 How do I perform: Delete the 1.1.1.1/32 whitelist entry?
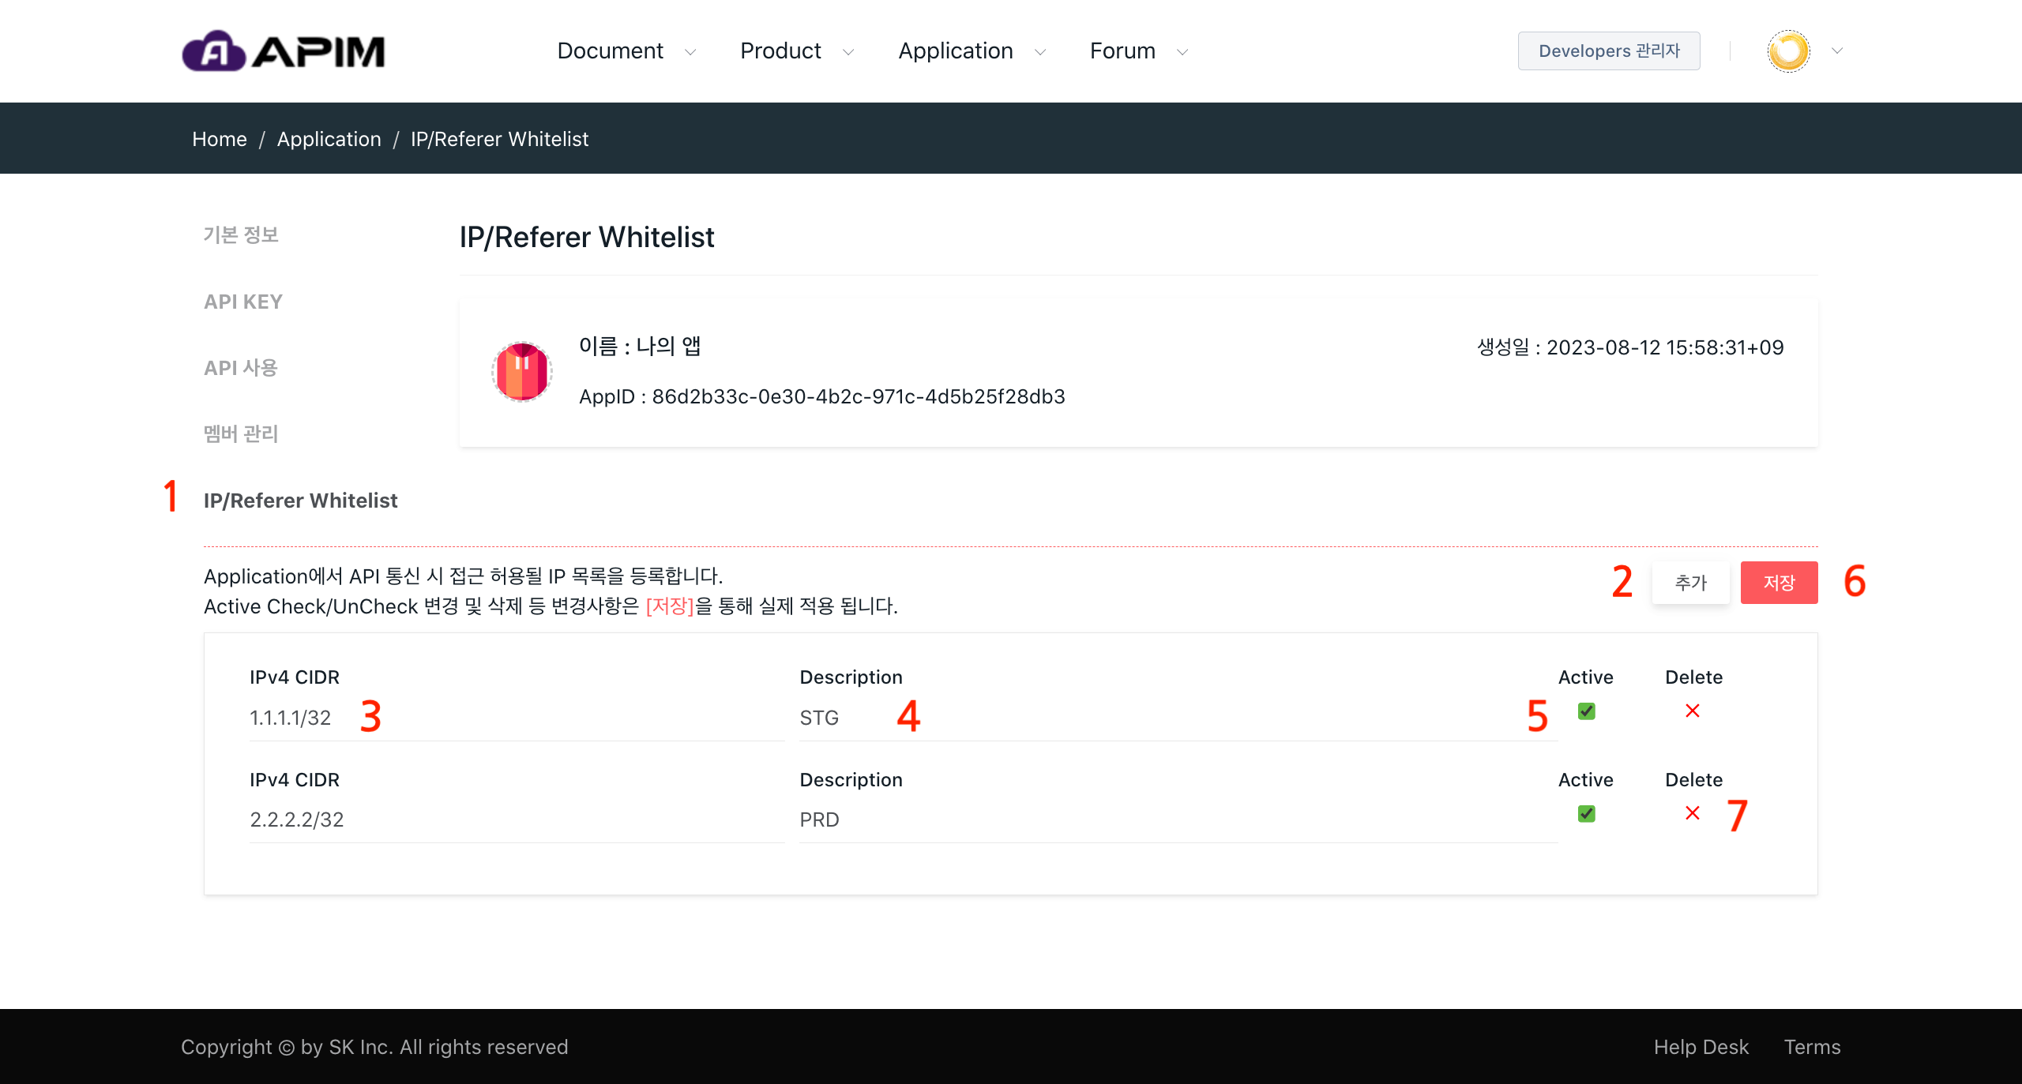point(1692,711)
